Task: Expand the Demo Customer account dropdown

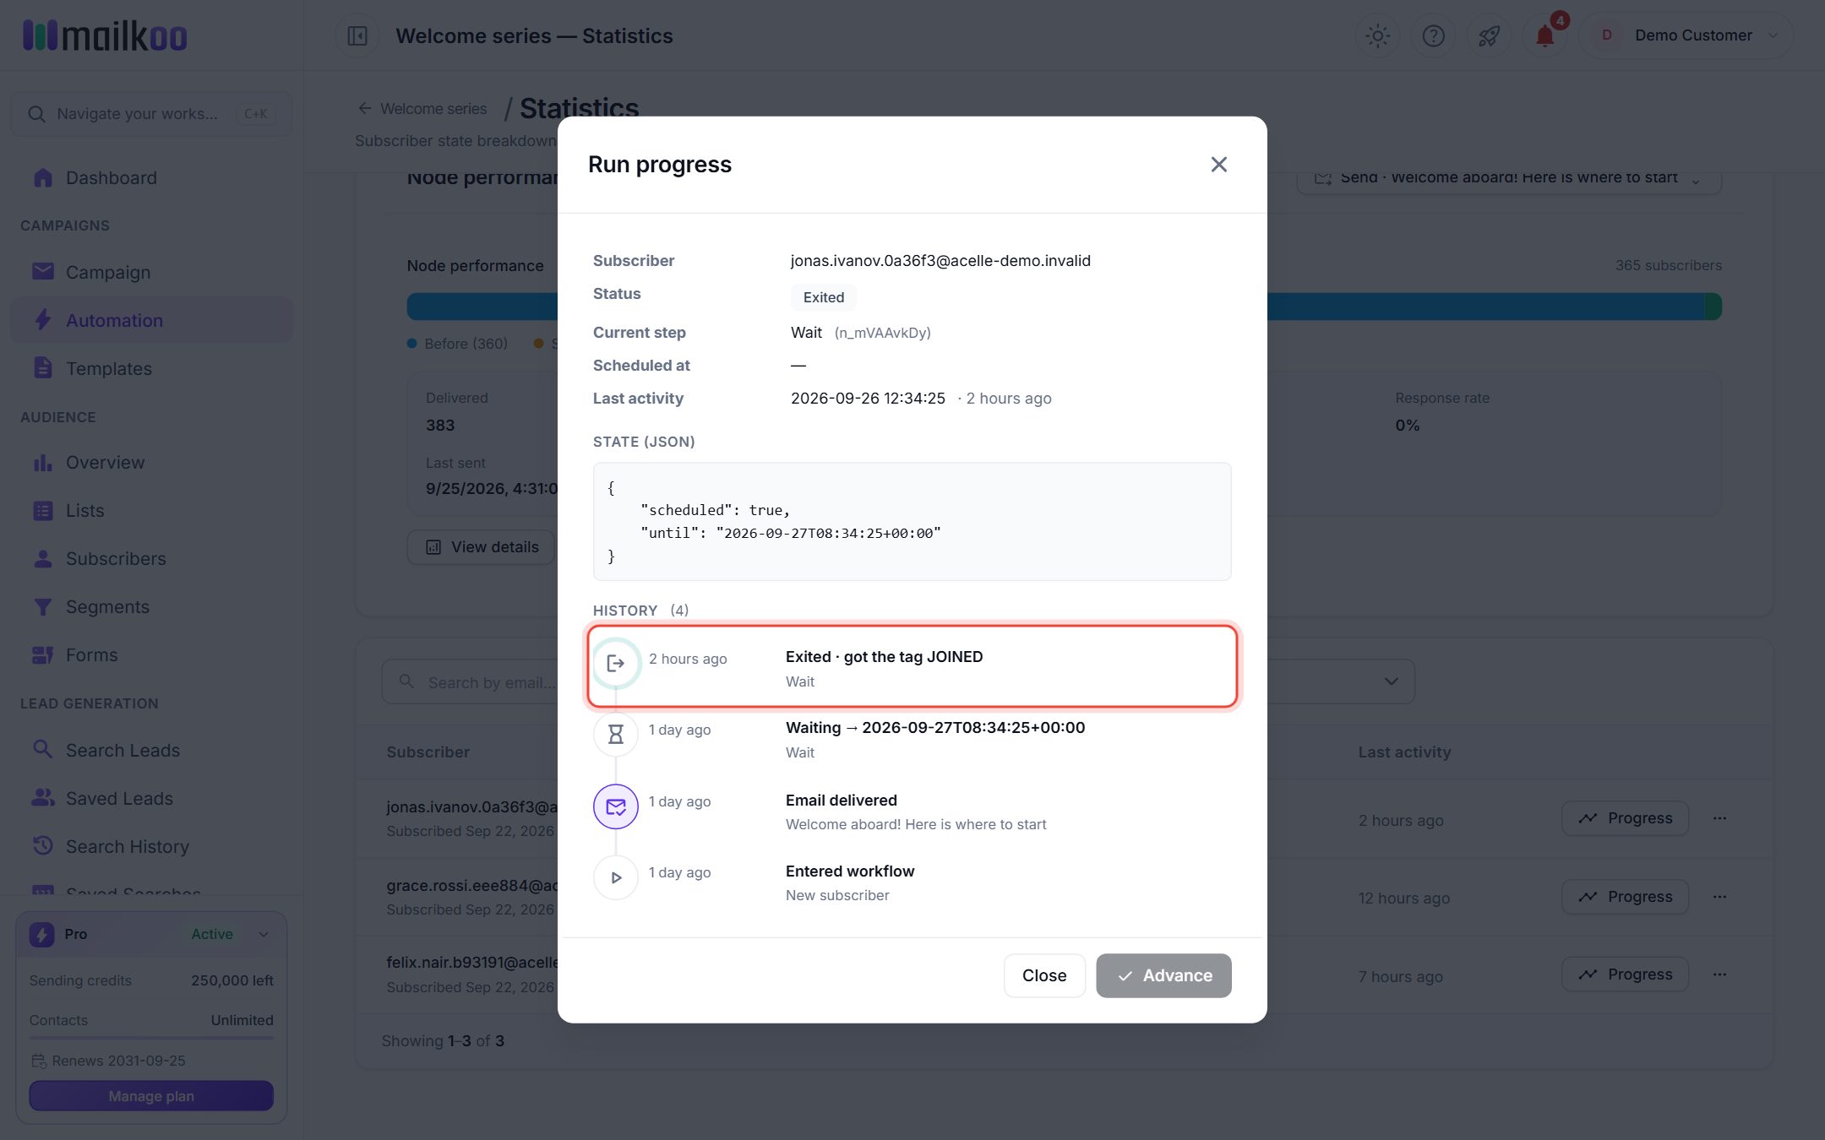Action: 1686,35
